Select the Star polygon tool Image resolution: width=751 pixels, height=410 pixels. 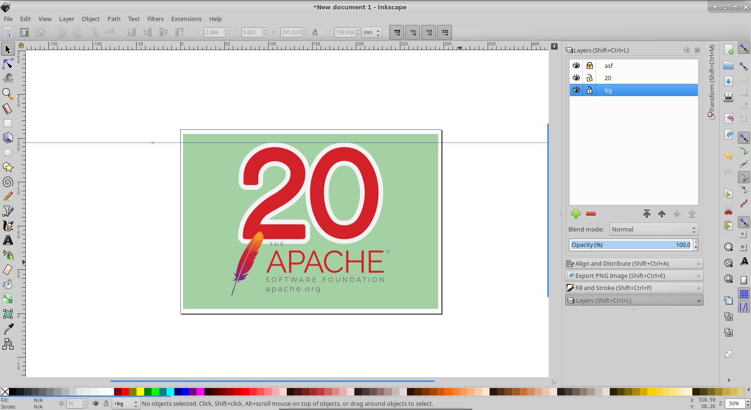[x=8, y=167]
